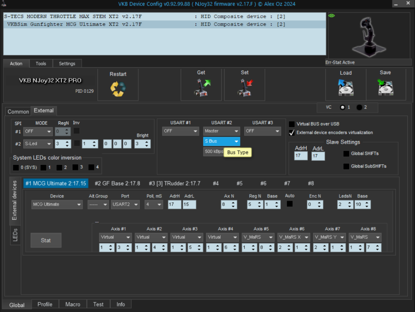The width and height of the screenshot is (415, 312).
Task: Open the USART #2 Master dropdown
Action: pyautogui.click(x=221, y=131)
